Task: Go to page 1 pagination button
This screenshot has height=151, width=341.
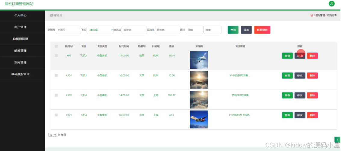Action: coord(337,140)
